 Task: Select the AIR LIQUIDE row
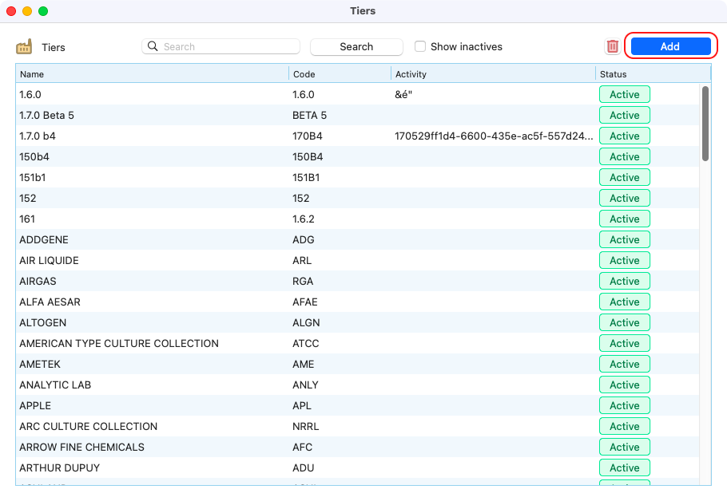(x=357, y=261)
